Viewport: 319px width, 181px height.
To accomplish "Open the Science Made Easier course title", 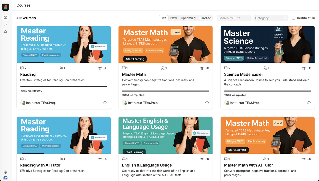I will 243,74.
